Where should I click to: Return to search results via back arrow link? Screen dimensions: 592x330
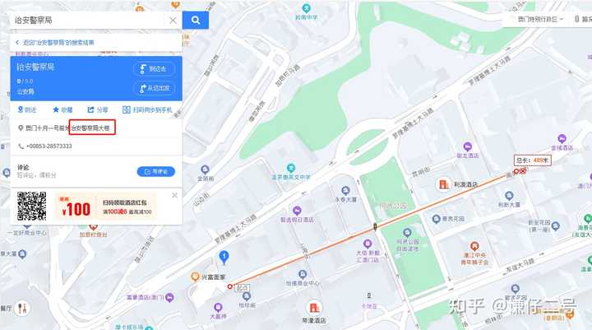pos(55,42)
